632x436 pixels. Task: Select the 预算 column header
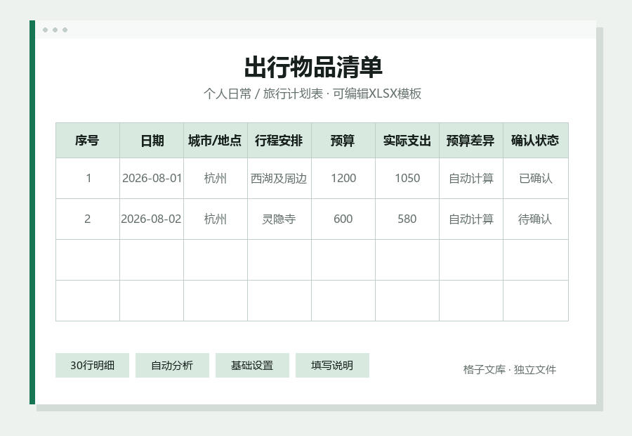pyautogui.click(x=343, y=141)
